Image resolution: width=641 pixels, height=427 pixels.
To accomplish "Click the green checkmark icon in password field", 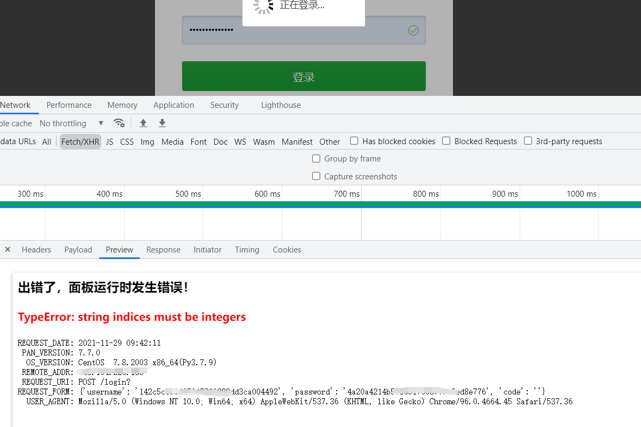I will [x=413, y=30].
